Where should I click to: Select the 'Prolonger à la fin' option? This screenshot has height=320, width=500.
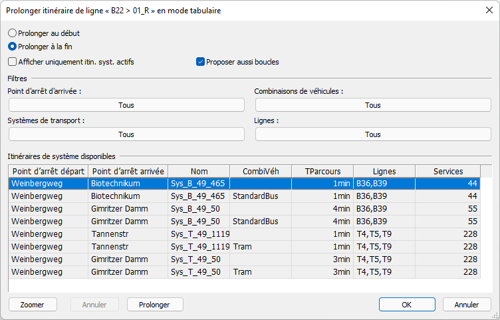(13, 47)
